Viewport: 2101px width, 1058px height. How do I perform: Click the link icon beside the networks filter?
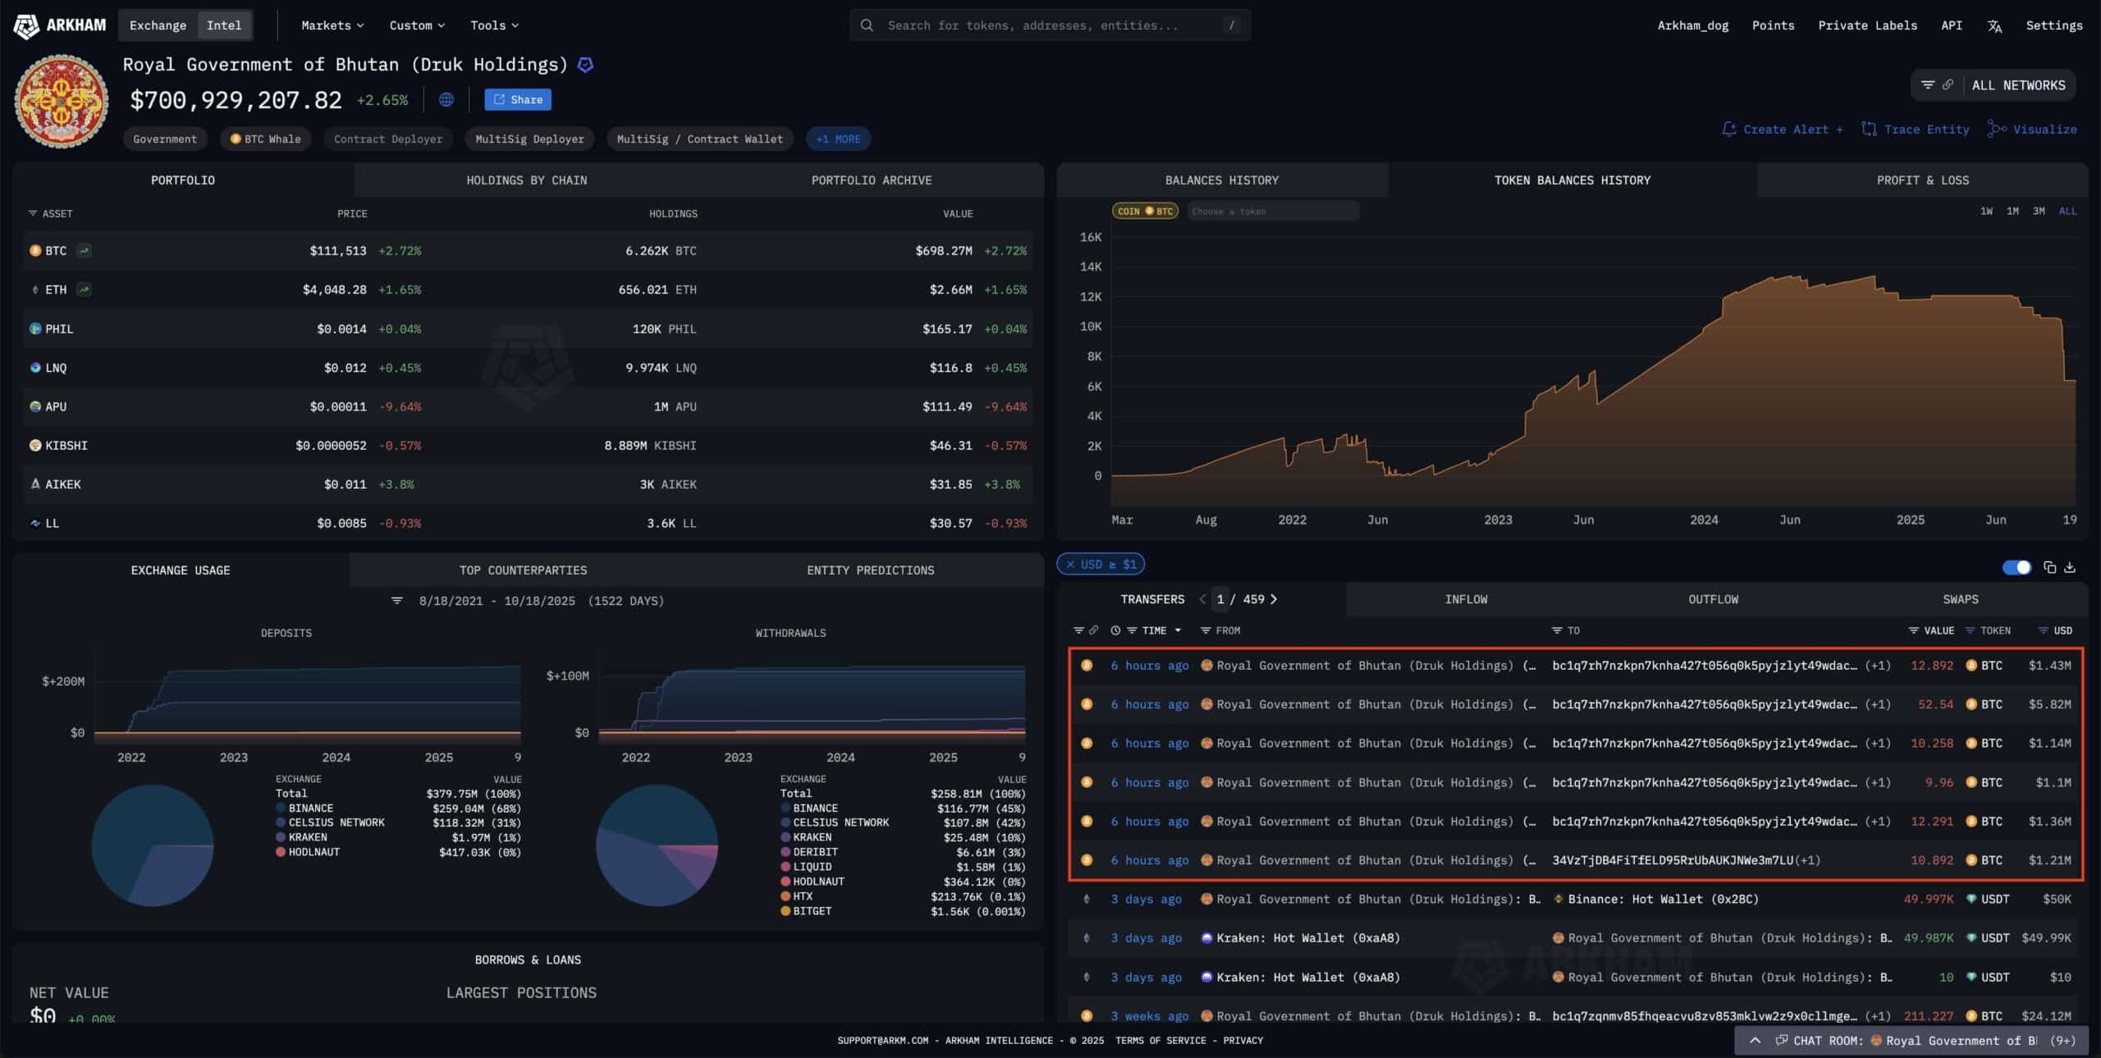[1947, 85]
